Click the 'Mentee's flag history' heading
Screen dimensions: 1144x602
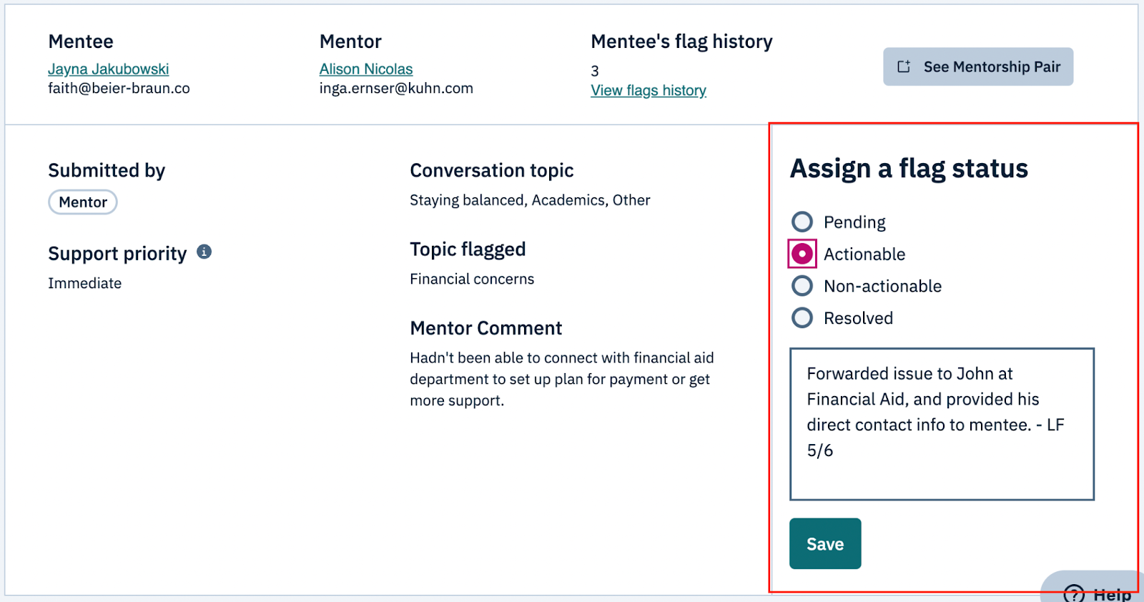tap(681, 41)
